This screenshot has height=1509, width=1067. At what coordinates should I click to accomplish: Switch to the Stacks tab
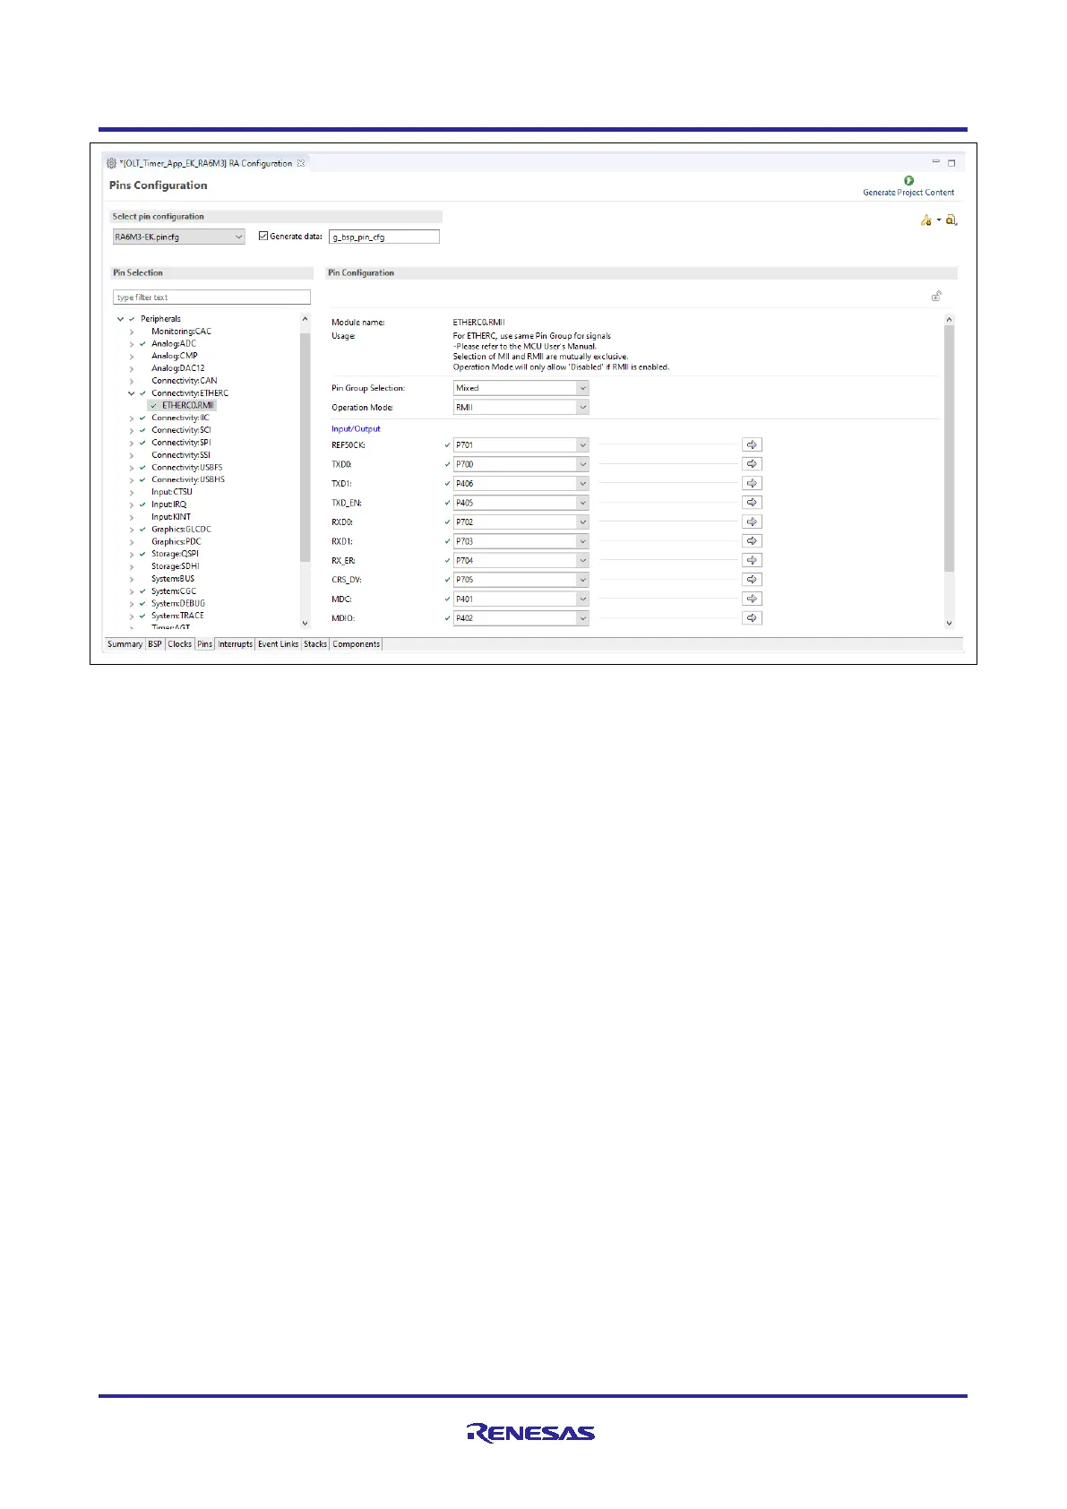click(315, 644)
